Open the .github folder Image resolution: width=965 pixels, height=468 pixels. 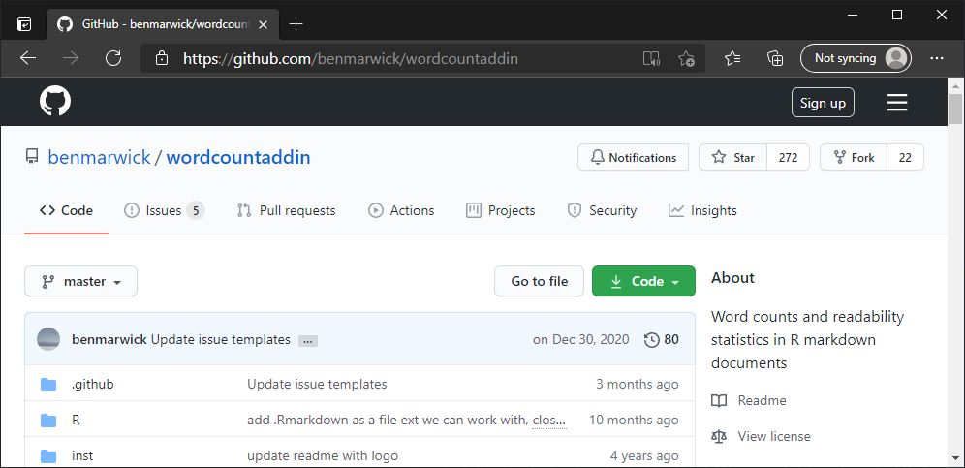pos(93,385)
